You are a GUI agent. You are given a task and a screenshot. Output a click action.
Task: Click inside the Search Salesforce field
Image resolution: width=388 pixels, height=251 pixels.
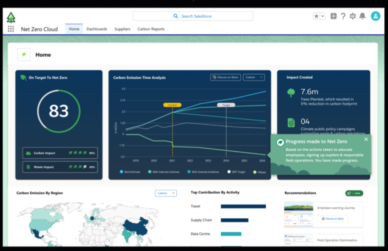click(x=193, y=16)
